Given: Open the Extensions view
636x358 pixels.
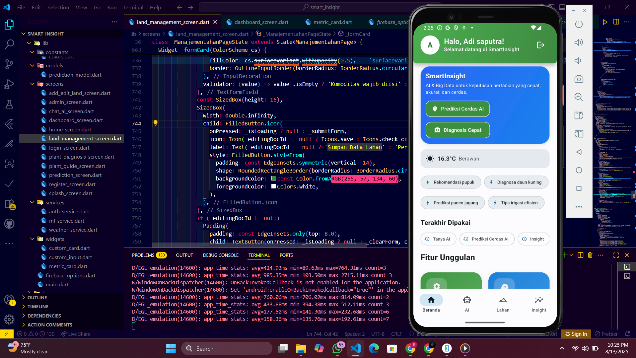Looking at the screenshot, I should pyautogui.click(x=9, y=204).
